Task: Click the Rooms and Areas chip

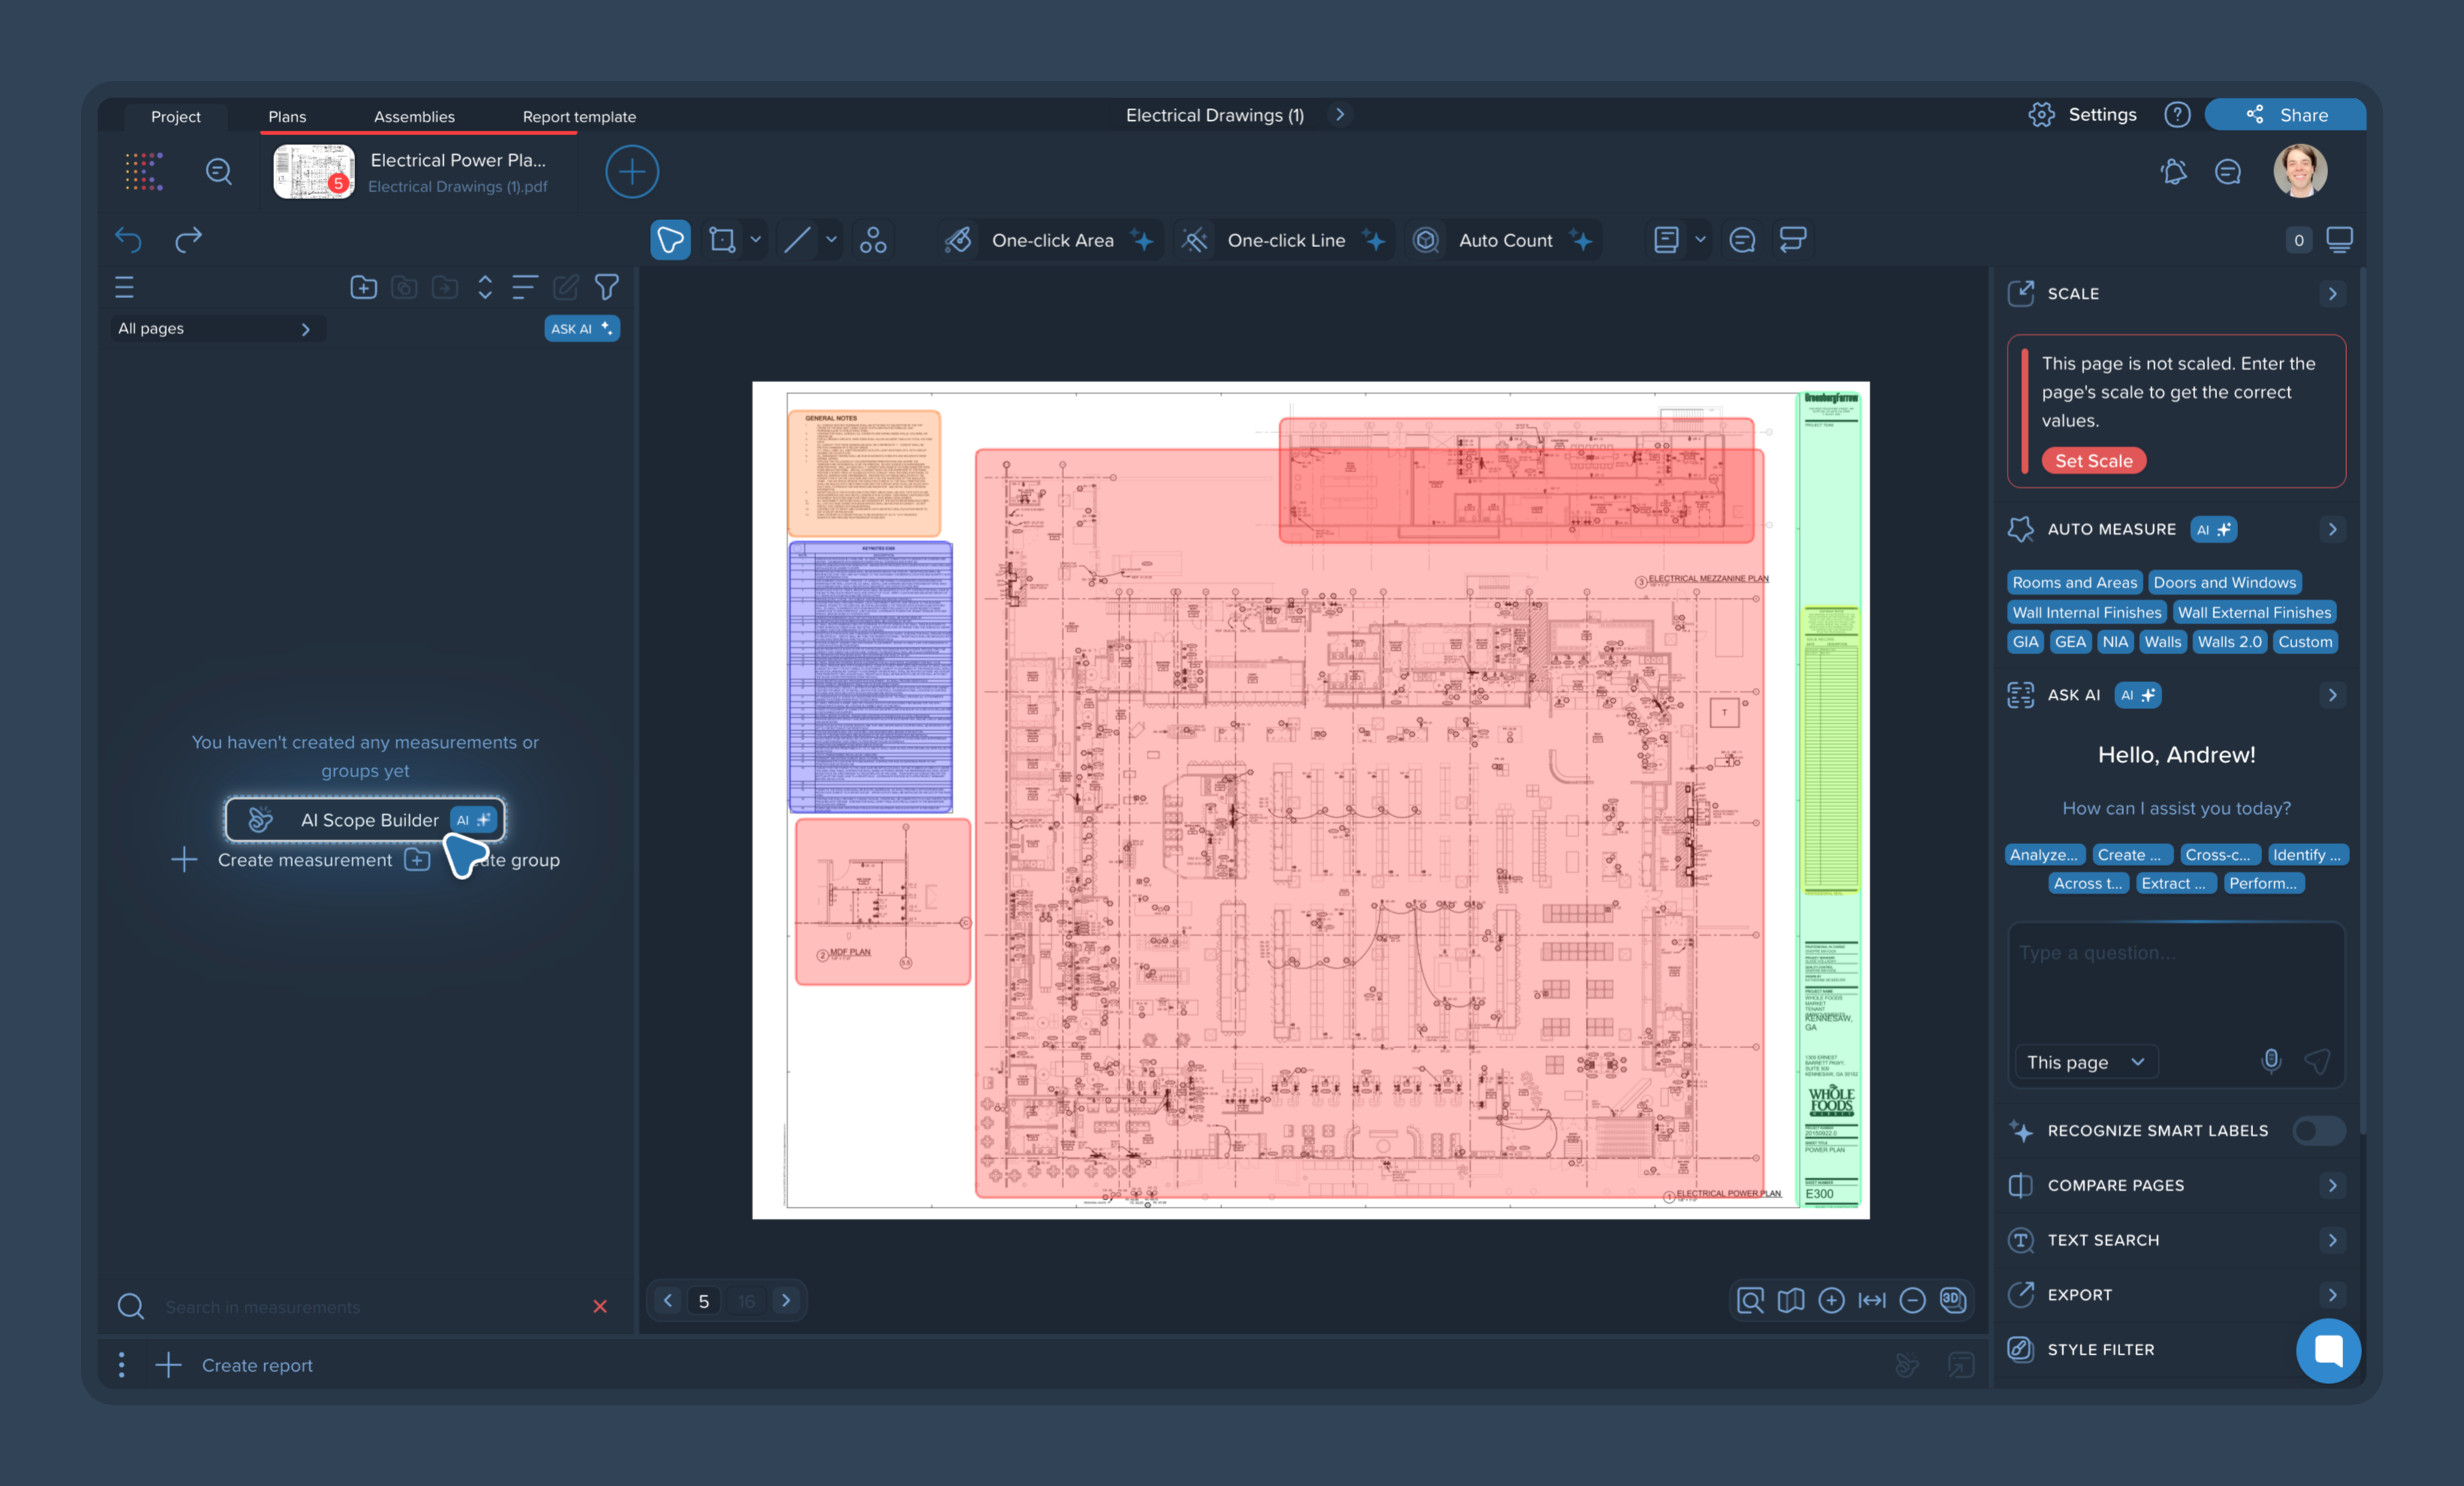Action: tap(2074, 582)
